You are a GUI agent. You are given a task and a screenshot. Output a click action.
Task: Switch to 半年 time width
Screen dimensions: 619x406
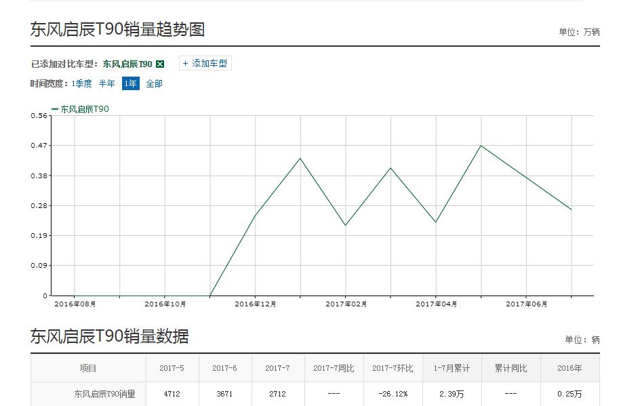106,84
